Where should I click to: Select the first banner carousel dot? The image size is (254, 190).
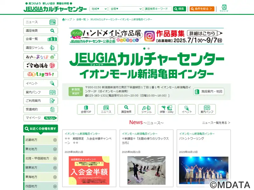coord(144,48)
